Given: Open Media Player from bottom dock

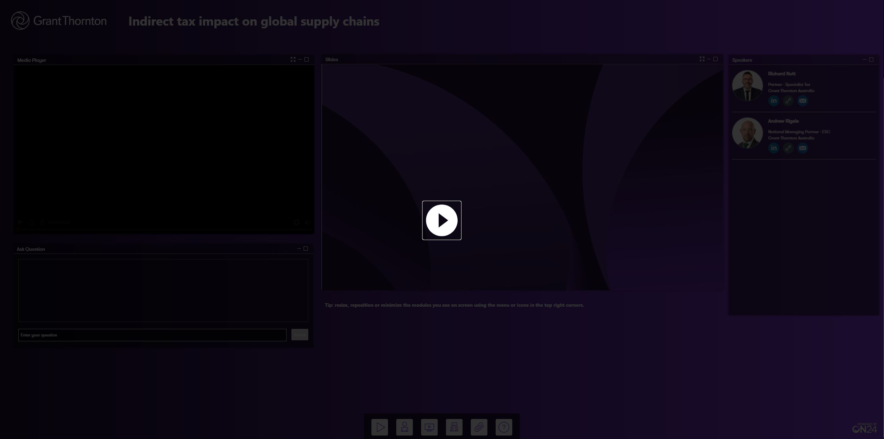Looking at the screenshot, I should [380, 427].
